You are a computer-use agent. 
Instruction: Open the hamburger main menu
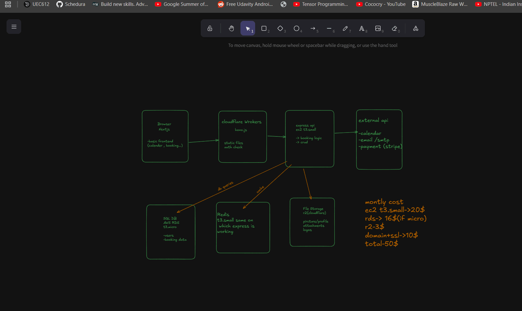pyautogui.click(x=14, y=26)
